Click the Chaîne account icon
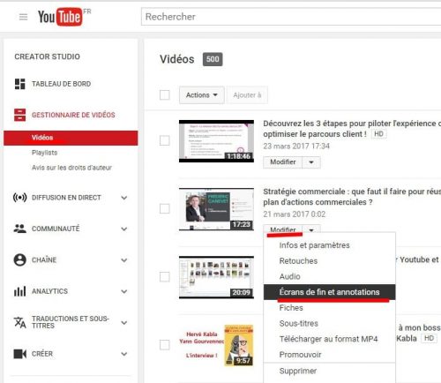 click(19, 260)
